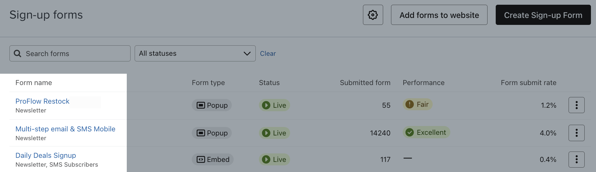Image resolution: width=596 pixels, height=172 pixels.
Task: Click the Fair performance warning icon
Action: [x=409, y=104]
